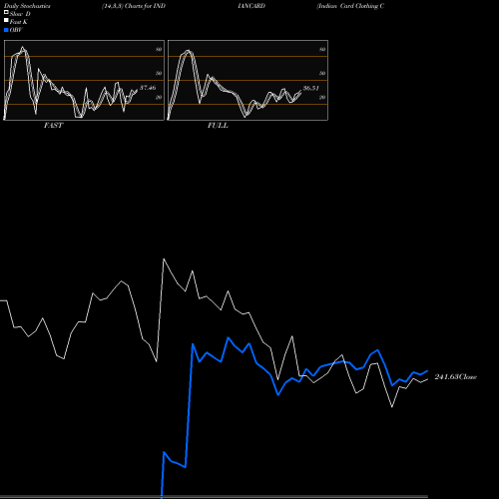Image resolution: width=499 pixels, height=499 pixels.
Task: Click the 20 level label in FULL chart
Action: (322, 97)
